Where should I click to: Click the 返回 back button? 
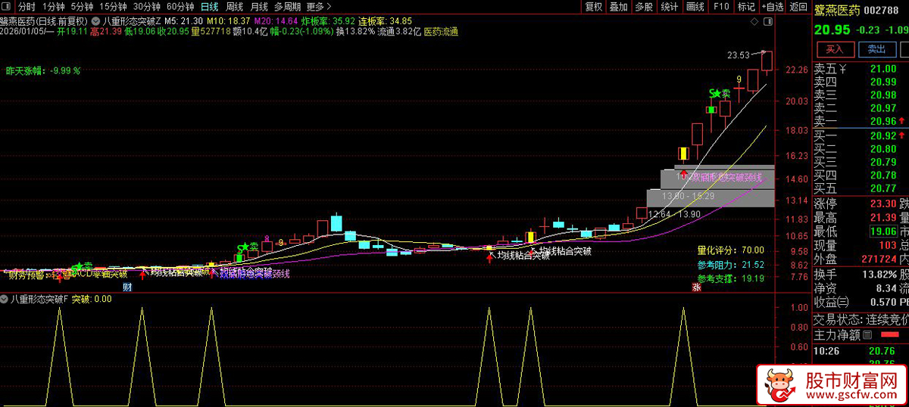798,7
